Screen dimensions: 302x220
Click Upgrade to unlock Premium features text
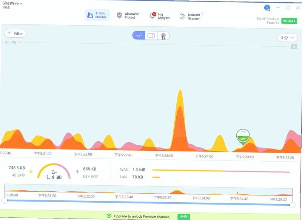pos(142,216)
